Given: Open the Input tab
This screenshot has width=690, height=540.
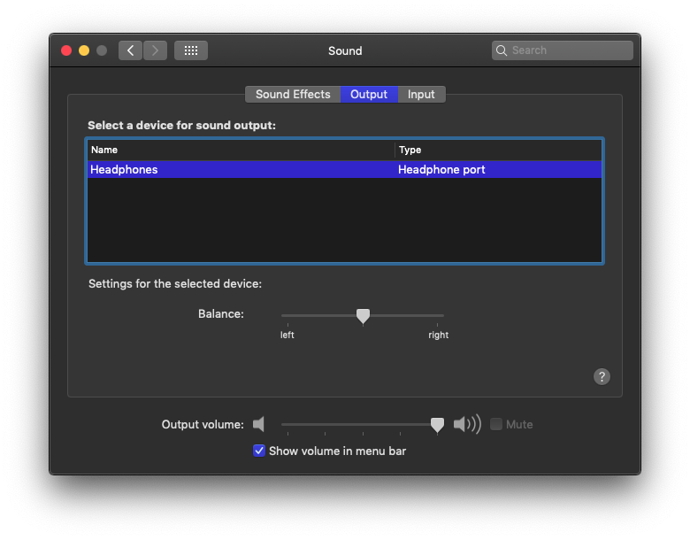Looking at the screenshot, I should coord(421,94).
